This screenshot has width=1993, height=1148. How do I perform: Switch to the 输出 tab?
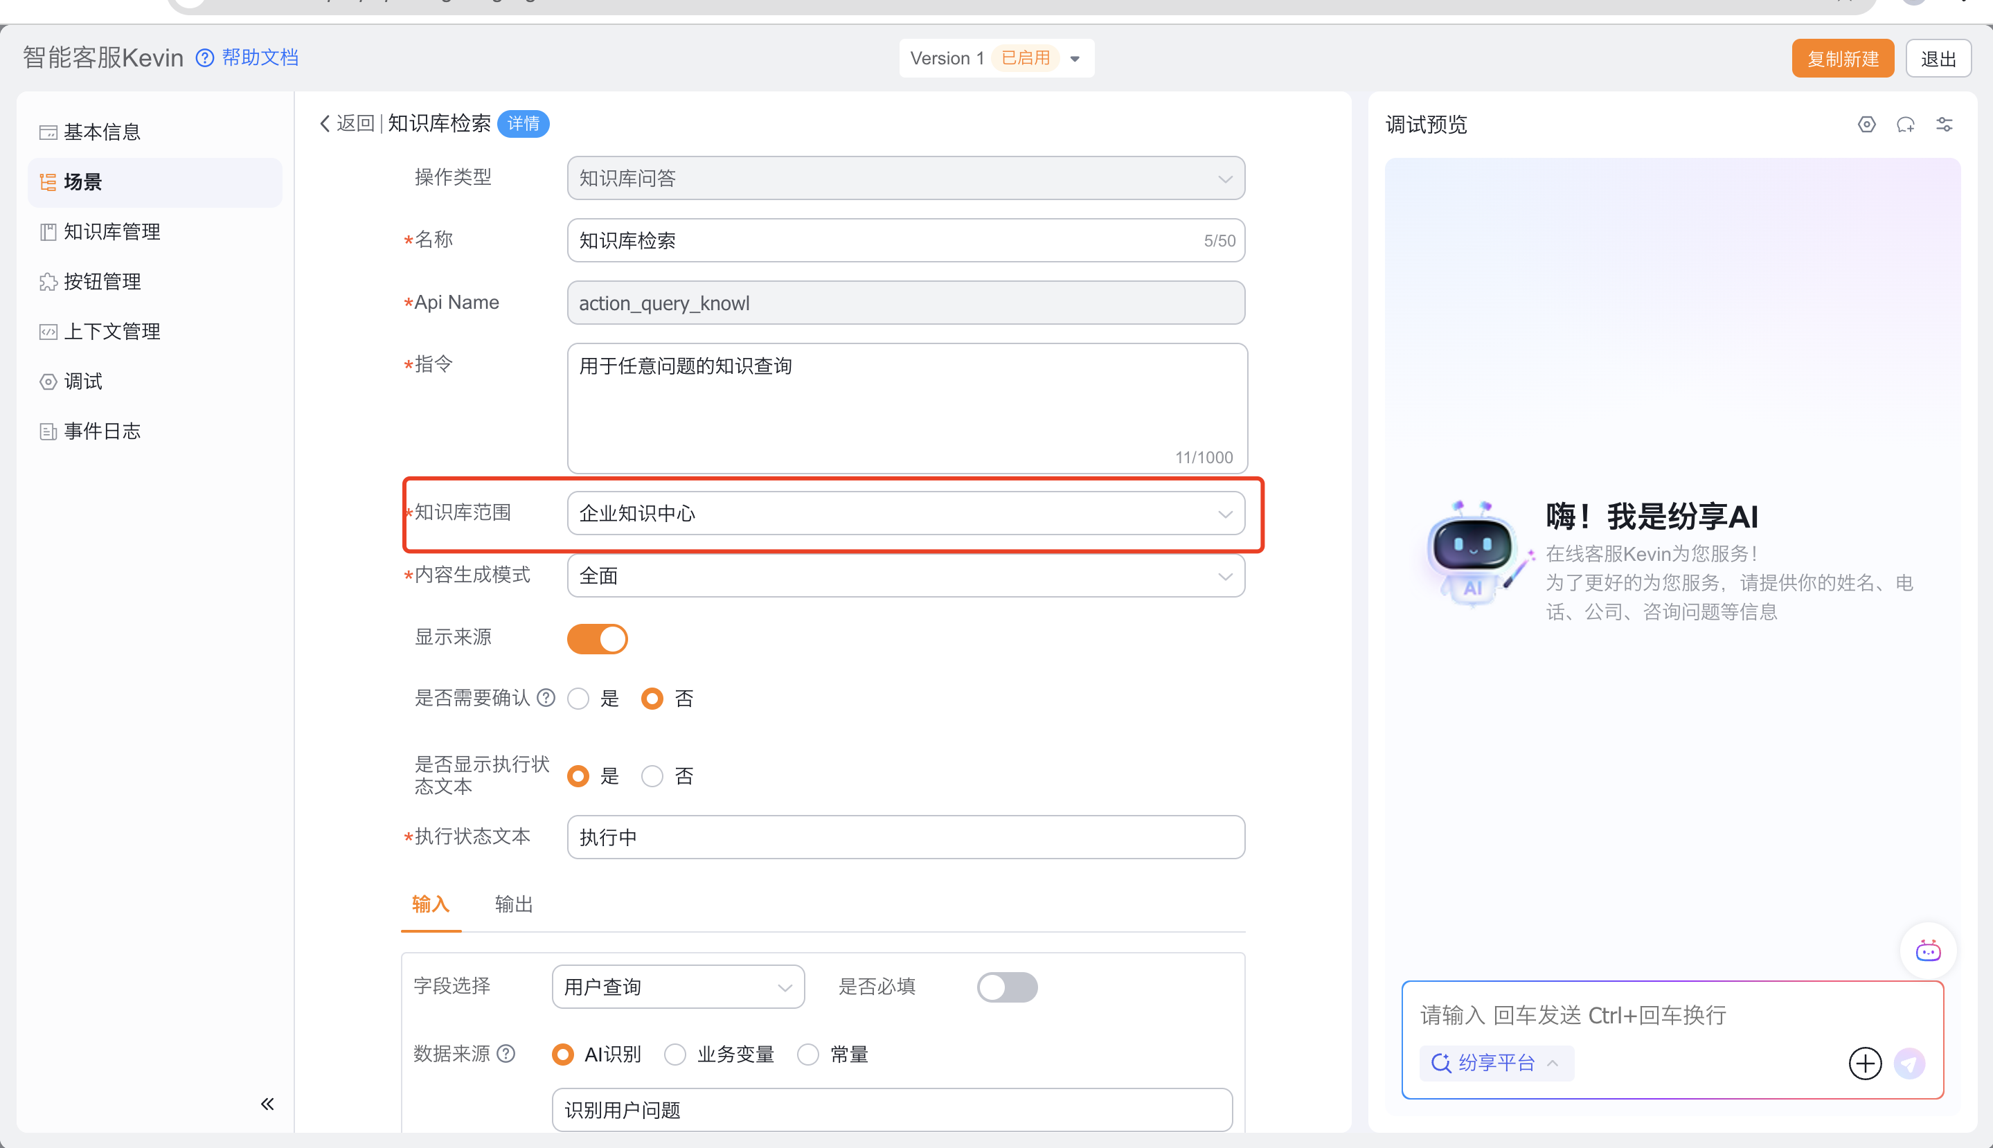513,904
